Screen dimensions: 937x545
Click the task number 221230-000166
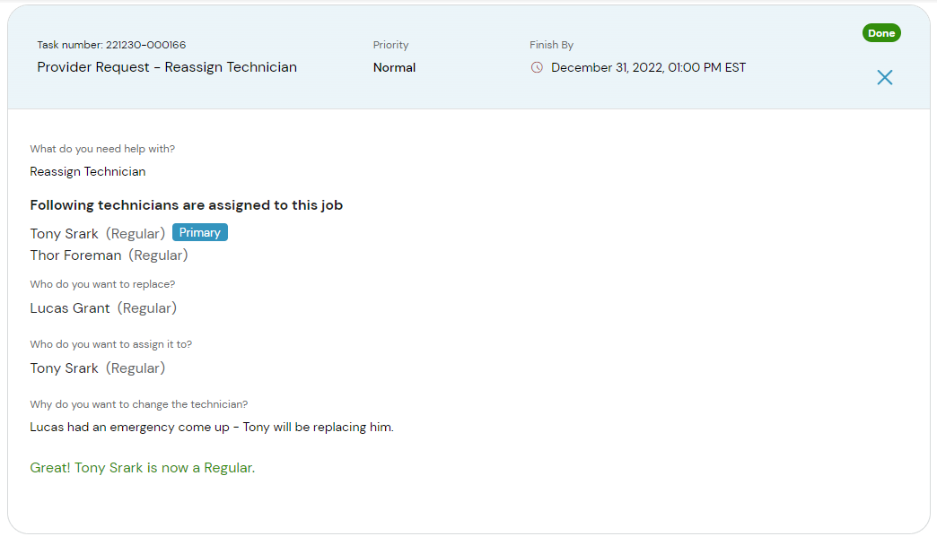(108, 44)
